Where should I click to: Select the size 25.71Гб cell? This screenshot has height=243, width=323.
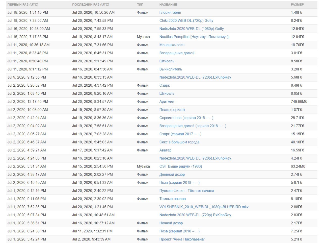click(298, 117)
